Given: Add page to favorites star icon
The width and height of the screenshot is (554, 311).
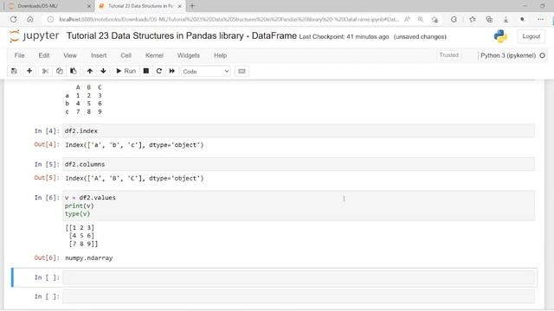Looking at the screenshot, I should coord(435,19).
